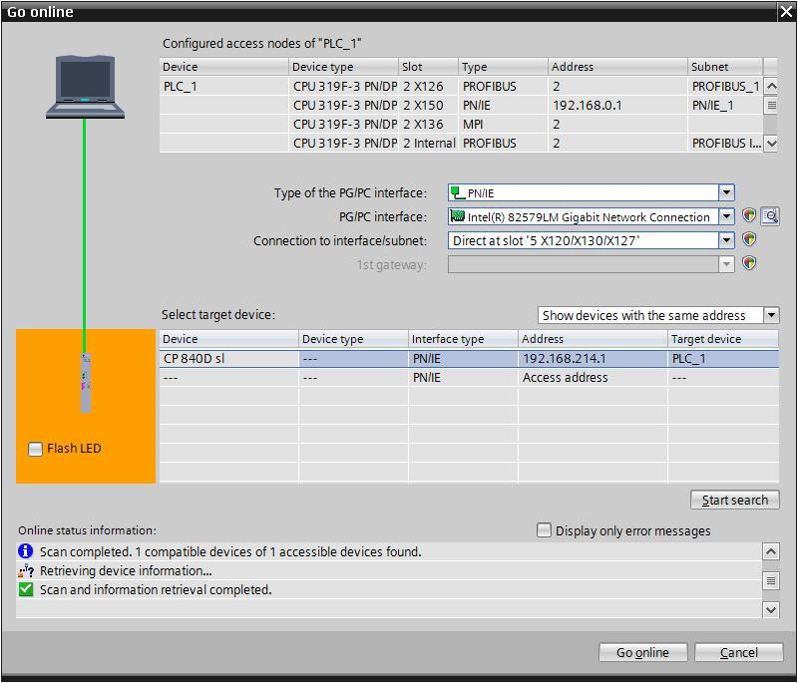
Task: Select CP 840D sl target device row
Action: tap(469, 359)
